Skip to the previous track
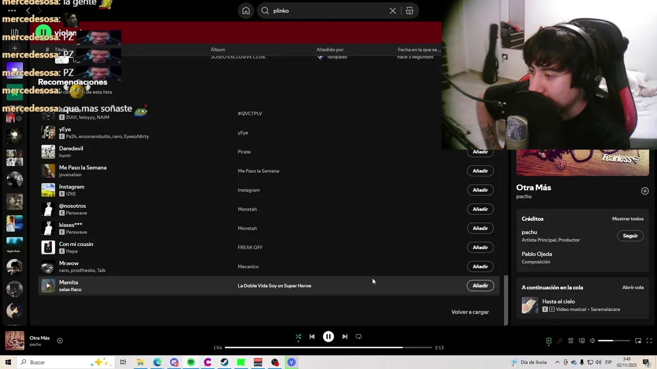The height and width of the screenshot is (369, 657). (x=312, y=337)
